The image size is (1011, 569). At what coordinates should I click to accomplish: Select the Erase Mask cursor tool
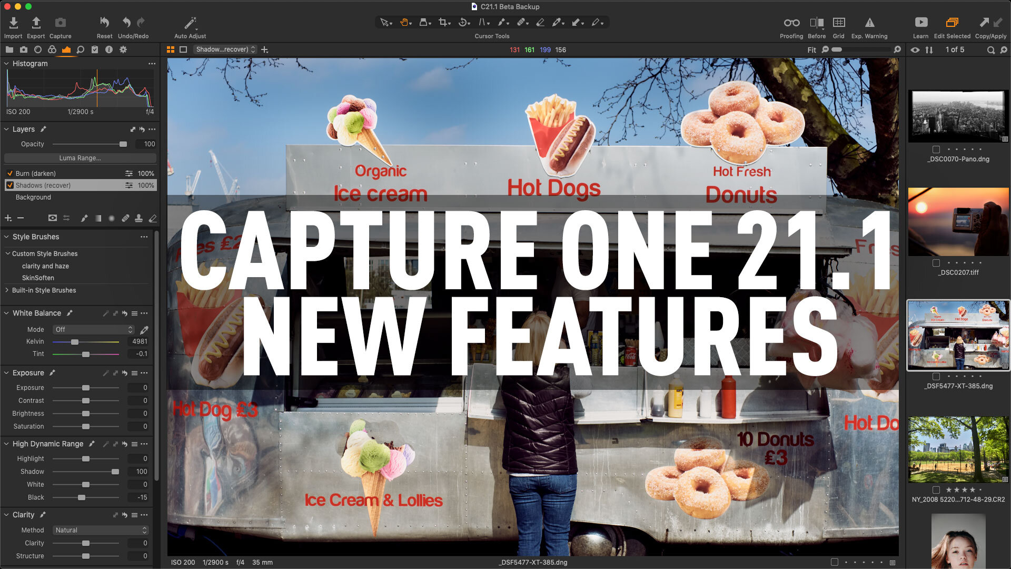(x=540, y=23)
